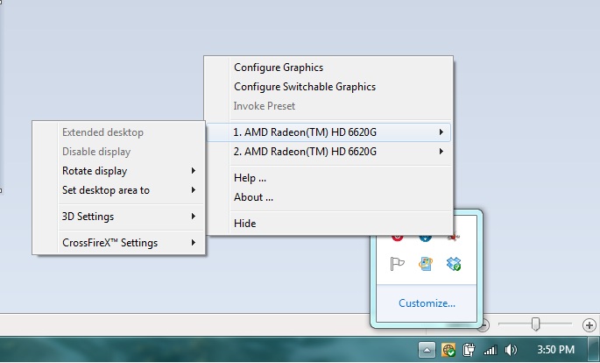This screenshot has width=600, height=363.
Task: Expand submenu arrow for 2. AMD Radeon
Action: (x=441, y=151)
